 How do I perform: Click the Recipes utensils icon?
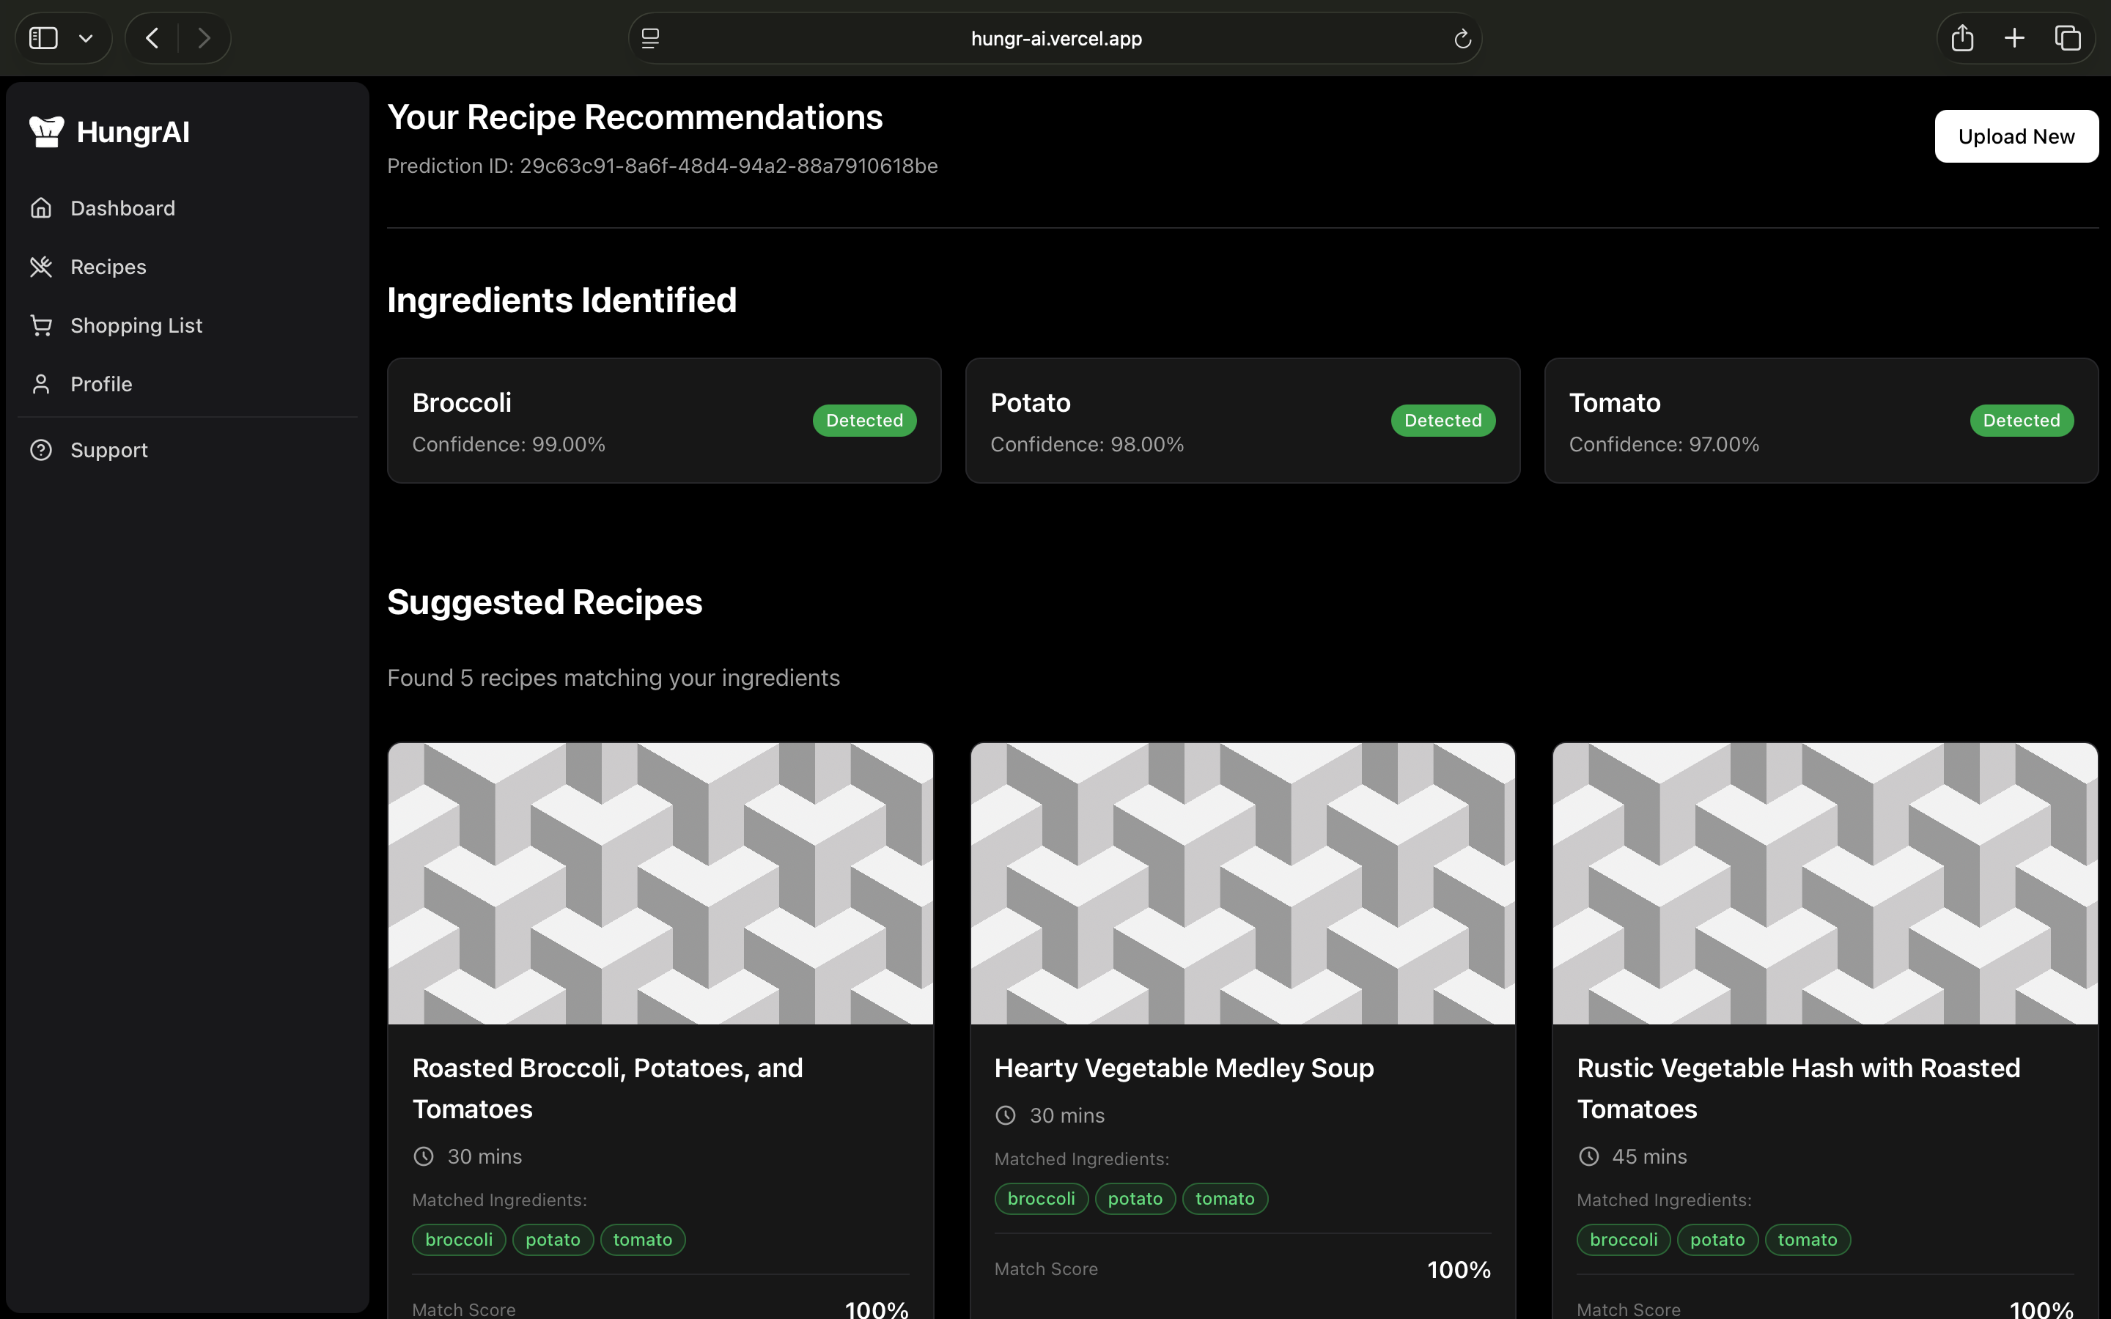click(41, 267)
